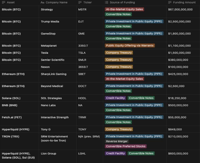Click funding amount '$210,000,000'

178,136
